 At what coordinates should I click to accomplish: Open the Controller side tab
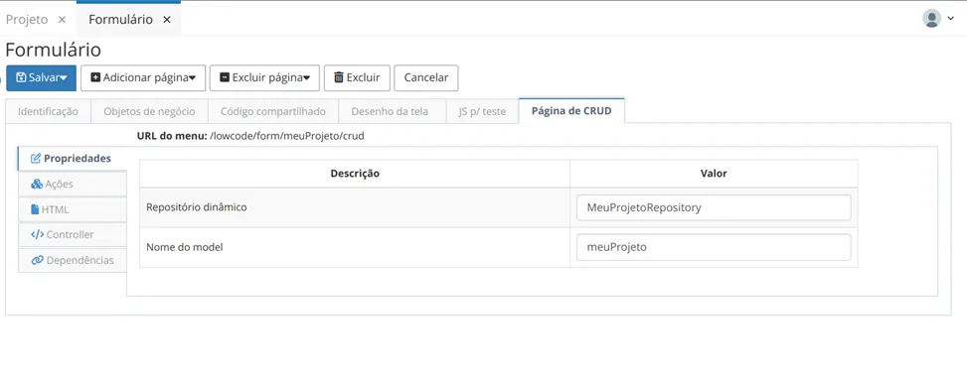tap(73, 234)
